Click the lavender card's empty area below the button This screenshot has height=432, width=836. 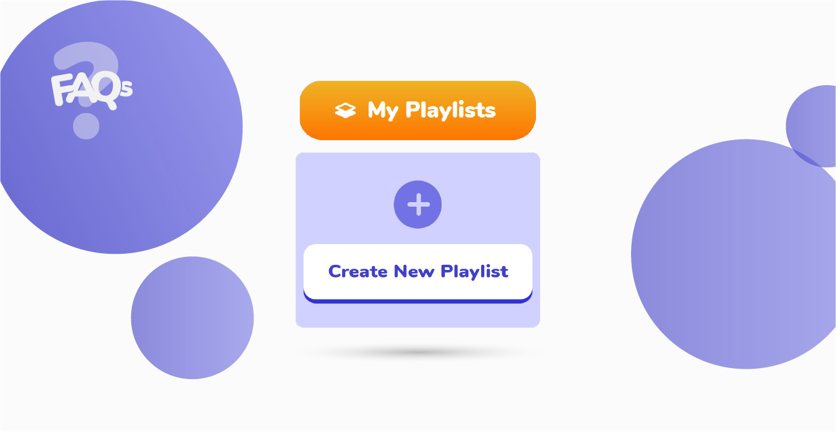(x=418, y=315)
